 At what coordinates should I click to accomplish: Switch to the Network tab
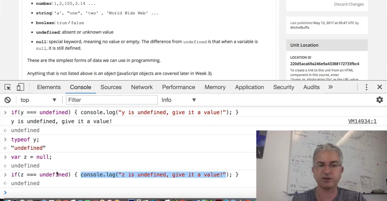coord(142,87)
